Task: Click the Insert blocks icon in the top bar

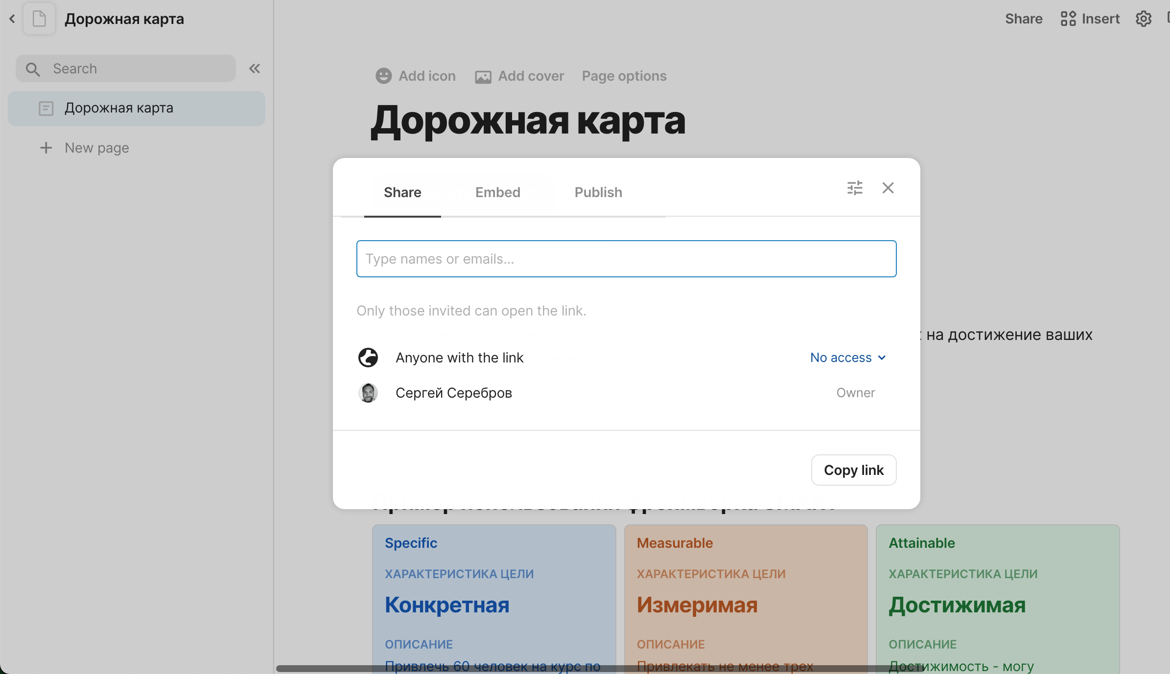Action: [x=1068, y=19]
